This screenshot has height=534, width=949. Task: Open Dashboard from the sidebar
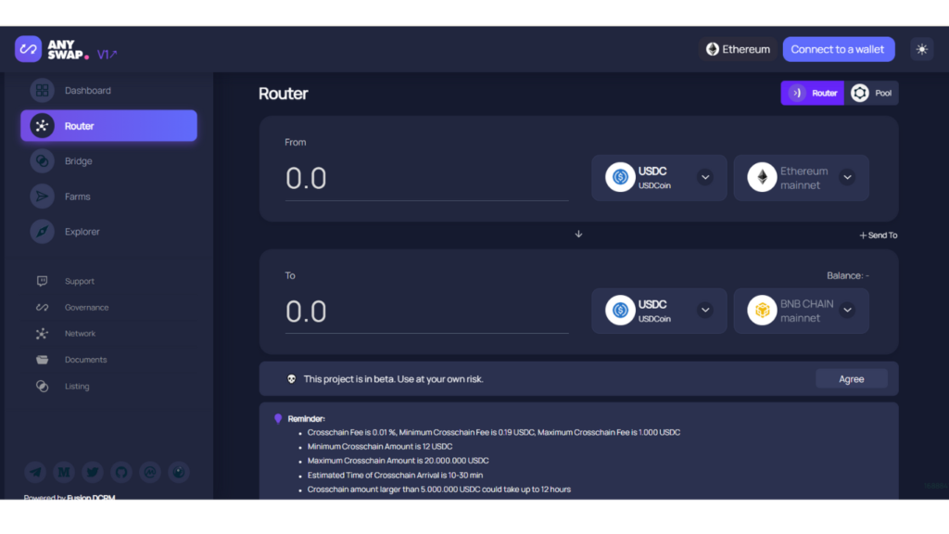coord(87,91)
